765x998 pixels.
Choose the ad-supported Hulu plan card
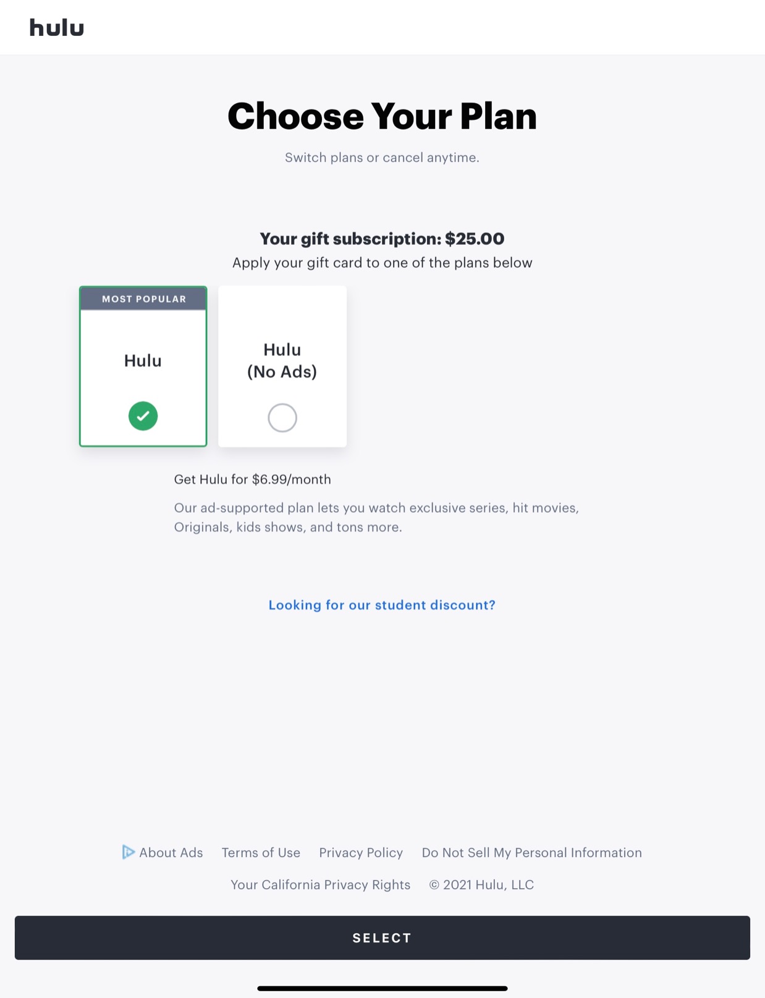coord(143,366)
